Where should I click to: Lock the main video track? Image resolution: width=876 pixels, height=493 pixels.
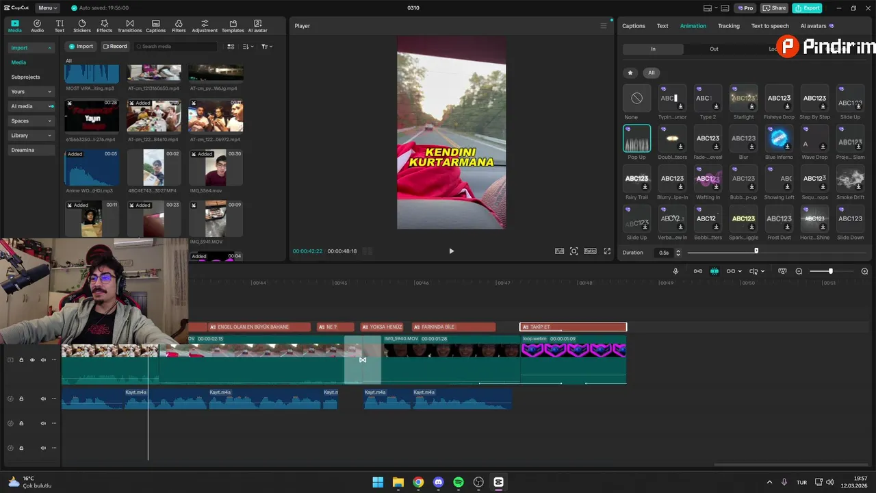coord(21,360)
